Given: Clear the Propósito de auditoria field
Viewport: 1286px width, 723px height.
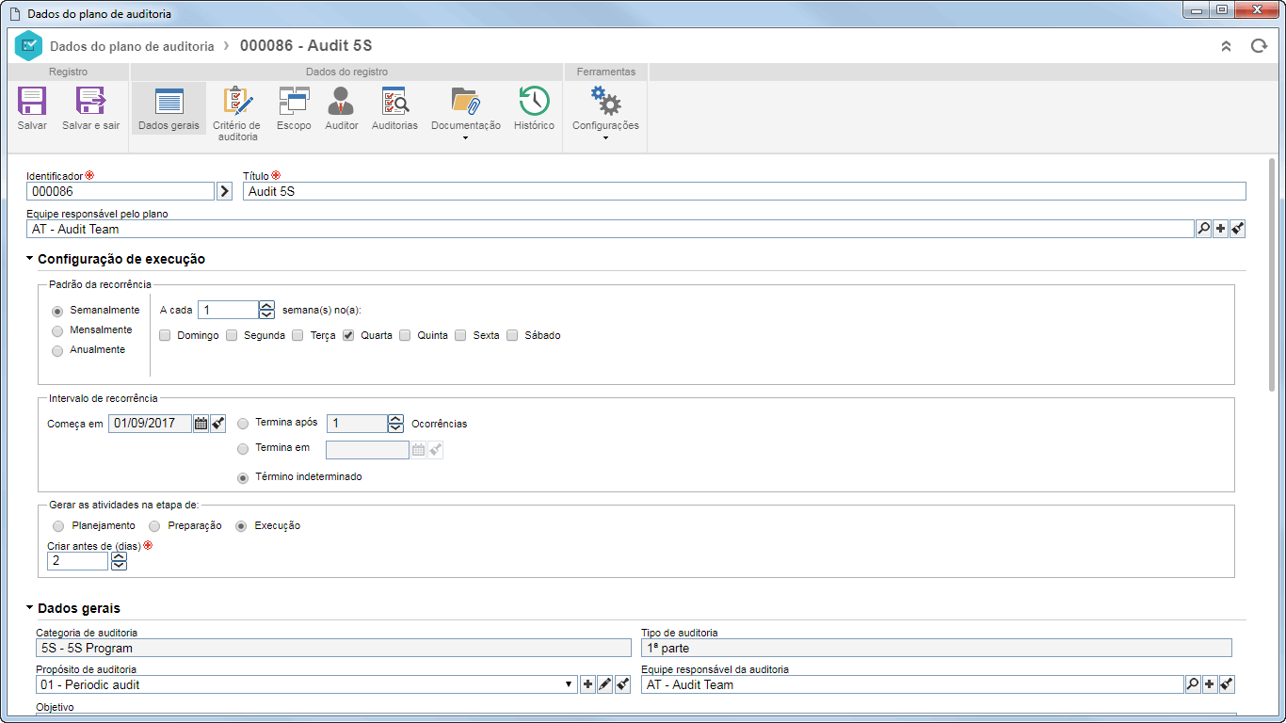Looking at the screenshot, I should (x=621, y=684).
